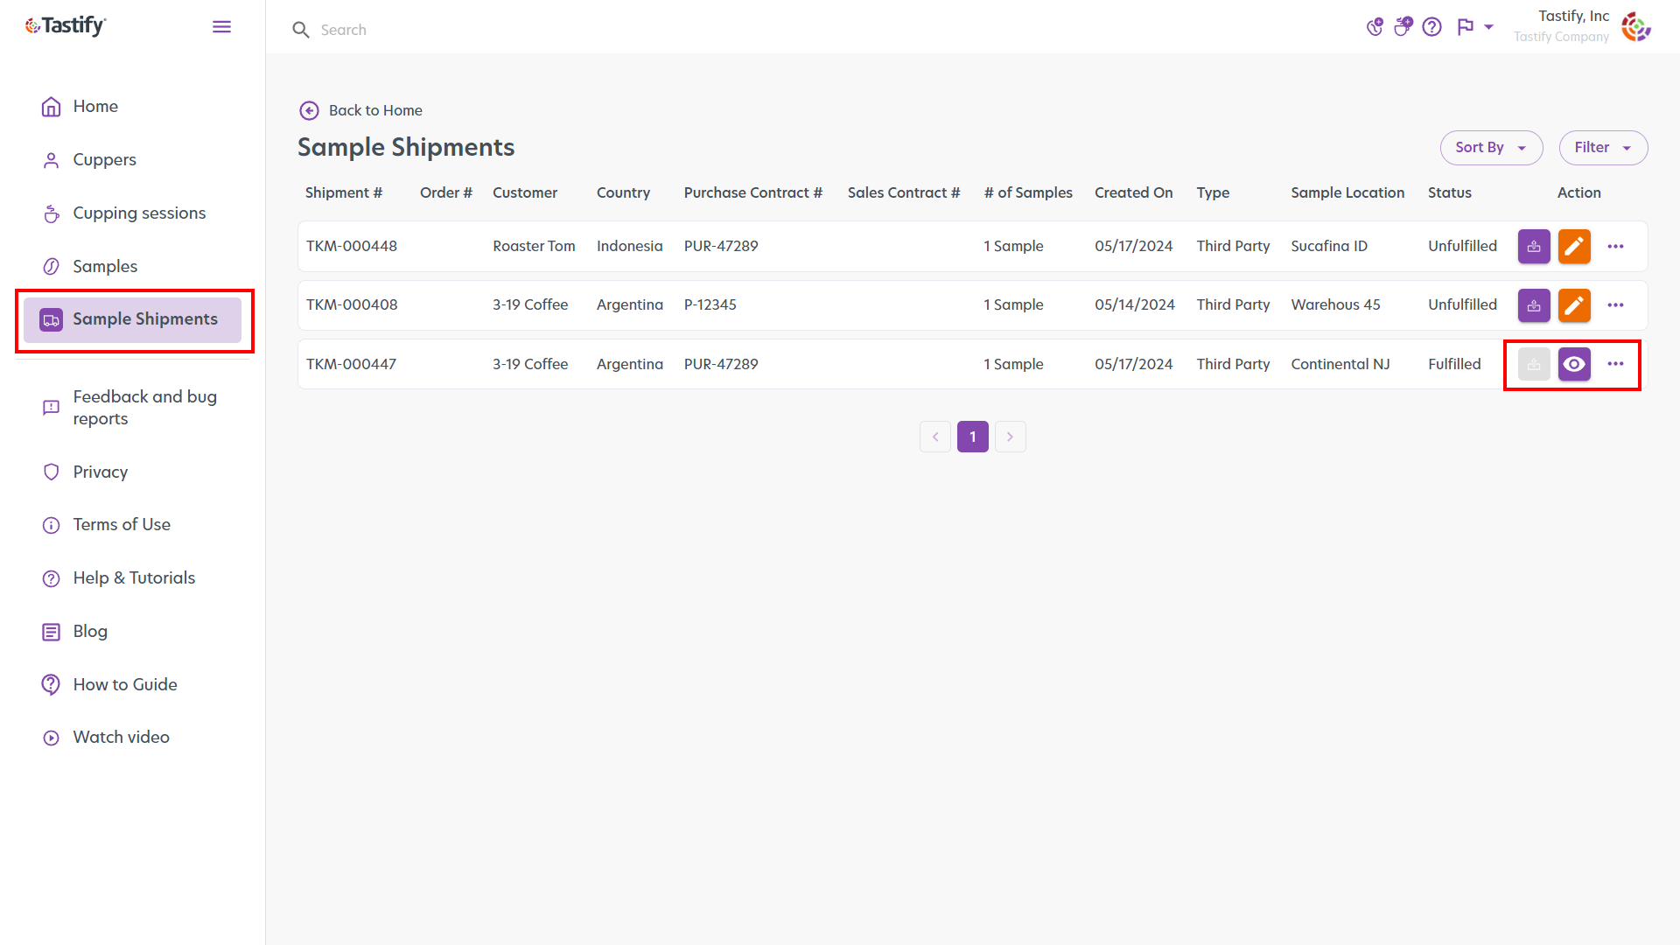View shipment TKM-000447 with eye icon
The image size is (1680, 945).
pyautogui.click(x=1574, y=364)
